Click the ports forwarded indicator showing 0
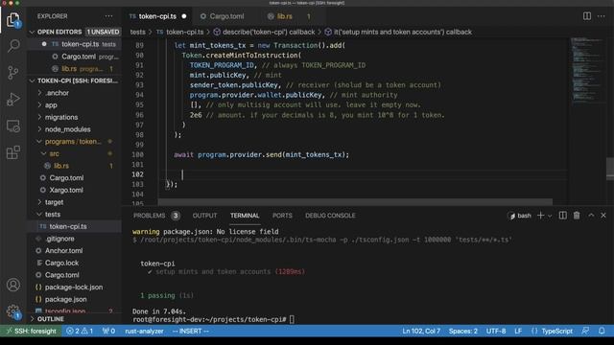614x345 pixels. tap(108, 331)
